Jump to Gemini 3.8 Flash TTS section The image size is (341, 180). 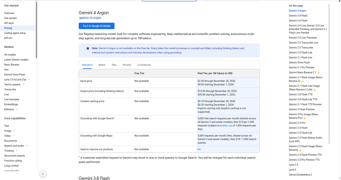[x=301, y=95]
